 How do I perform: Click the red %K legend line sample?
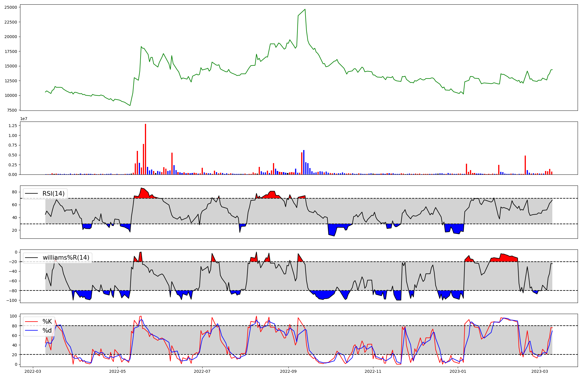31,322
